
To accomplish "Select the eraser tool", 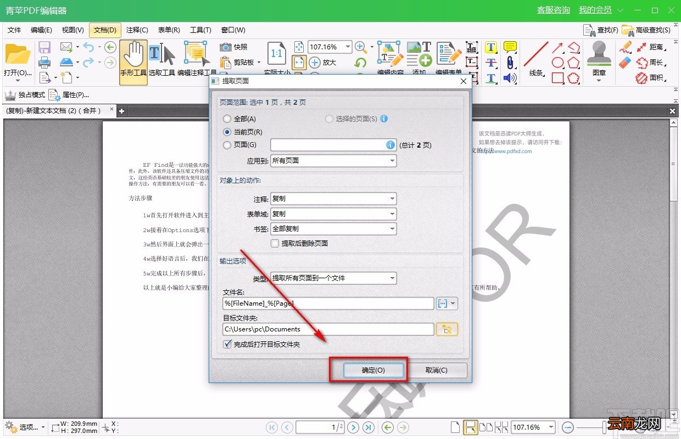I will (x=626, y=63).
